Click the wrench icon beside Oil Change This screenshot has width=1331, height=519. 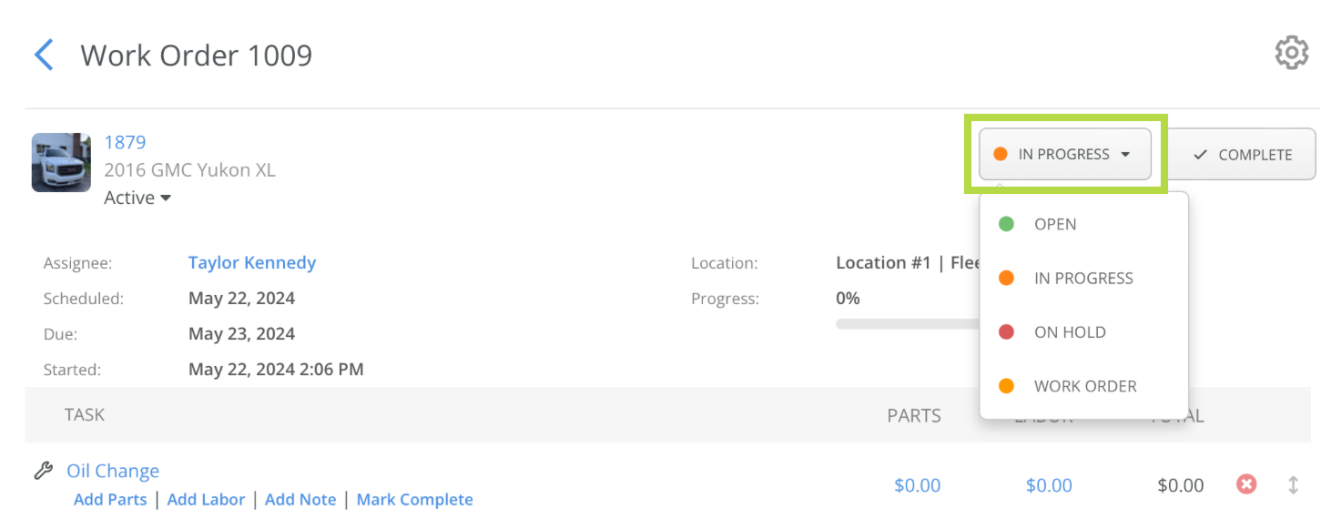(x=43, y=471)
